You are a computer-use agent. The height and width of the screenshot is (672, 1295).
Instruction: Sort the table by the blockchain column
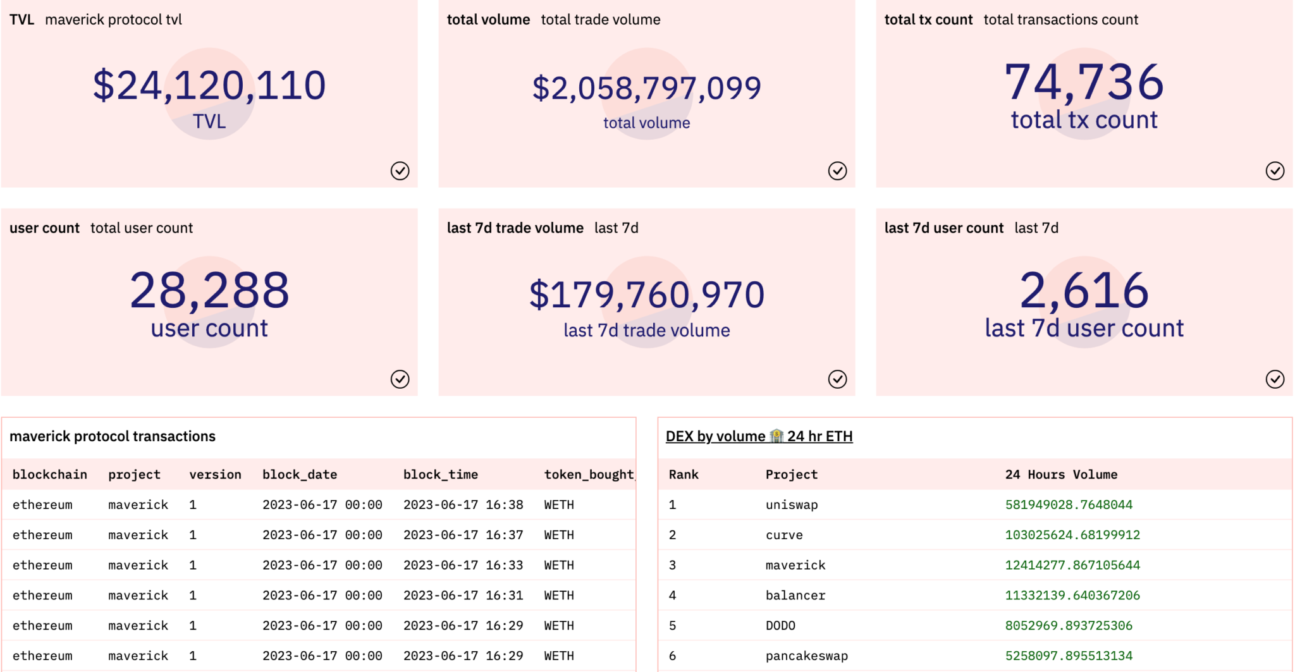(x=50, y=474)
